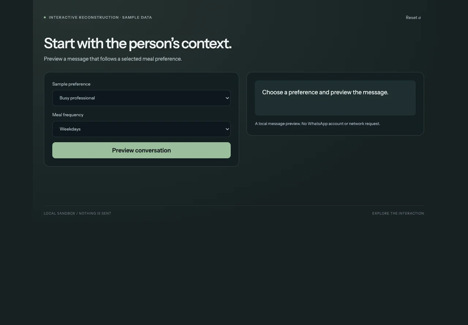Click the message preview bubble
Screen dimensions: 468x325
click(x=335, y=98)
